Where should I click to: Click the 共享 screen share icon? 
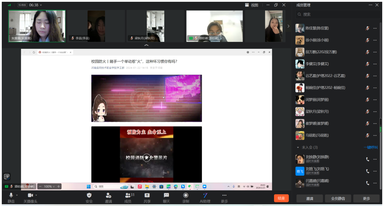click(147, 195)
